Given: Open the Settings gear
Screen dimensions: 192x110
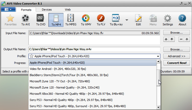Looking at the screenshot, I should tap(168, 18).
